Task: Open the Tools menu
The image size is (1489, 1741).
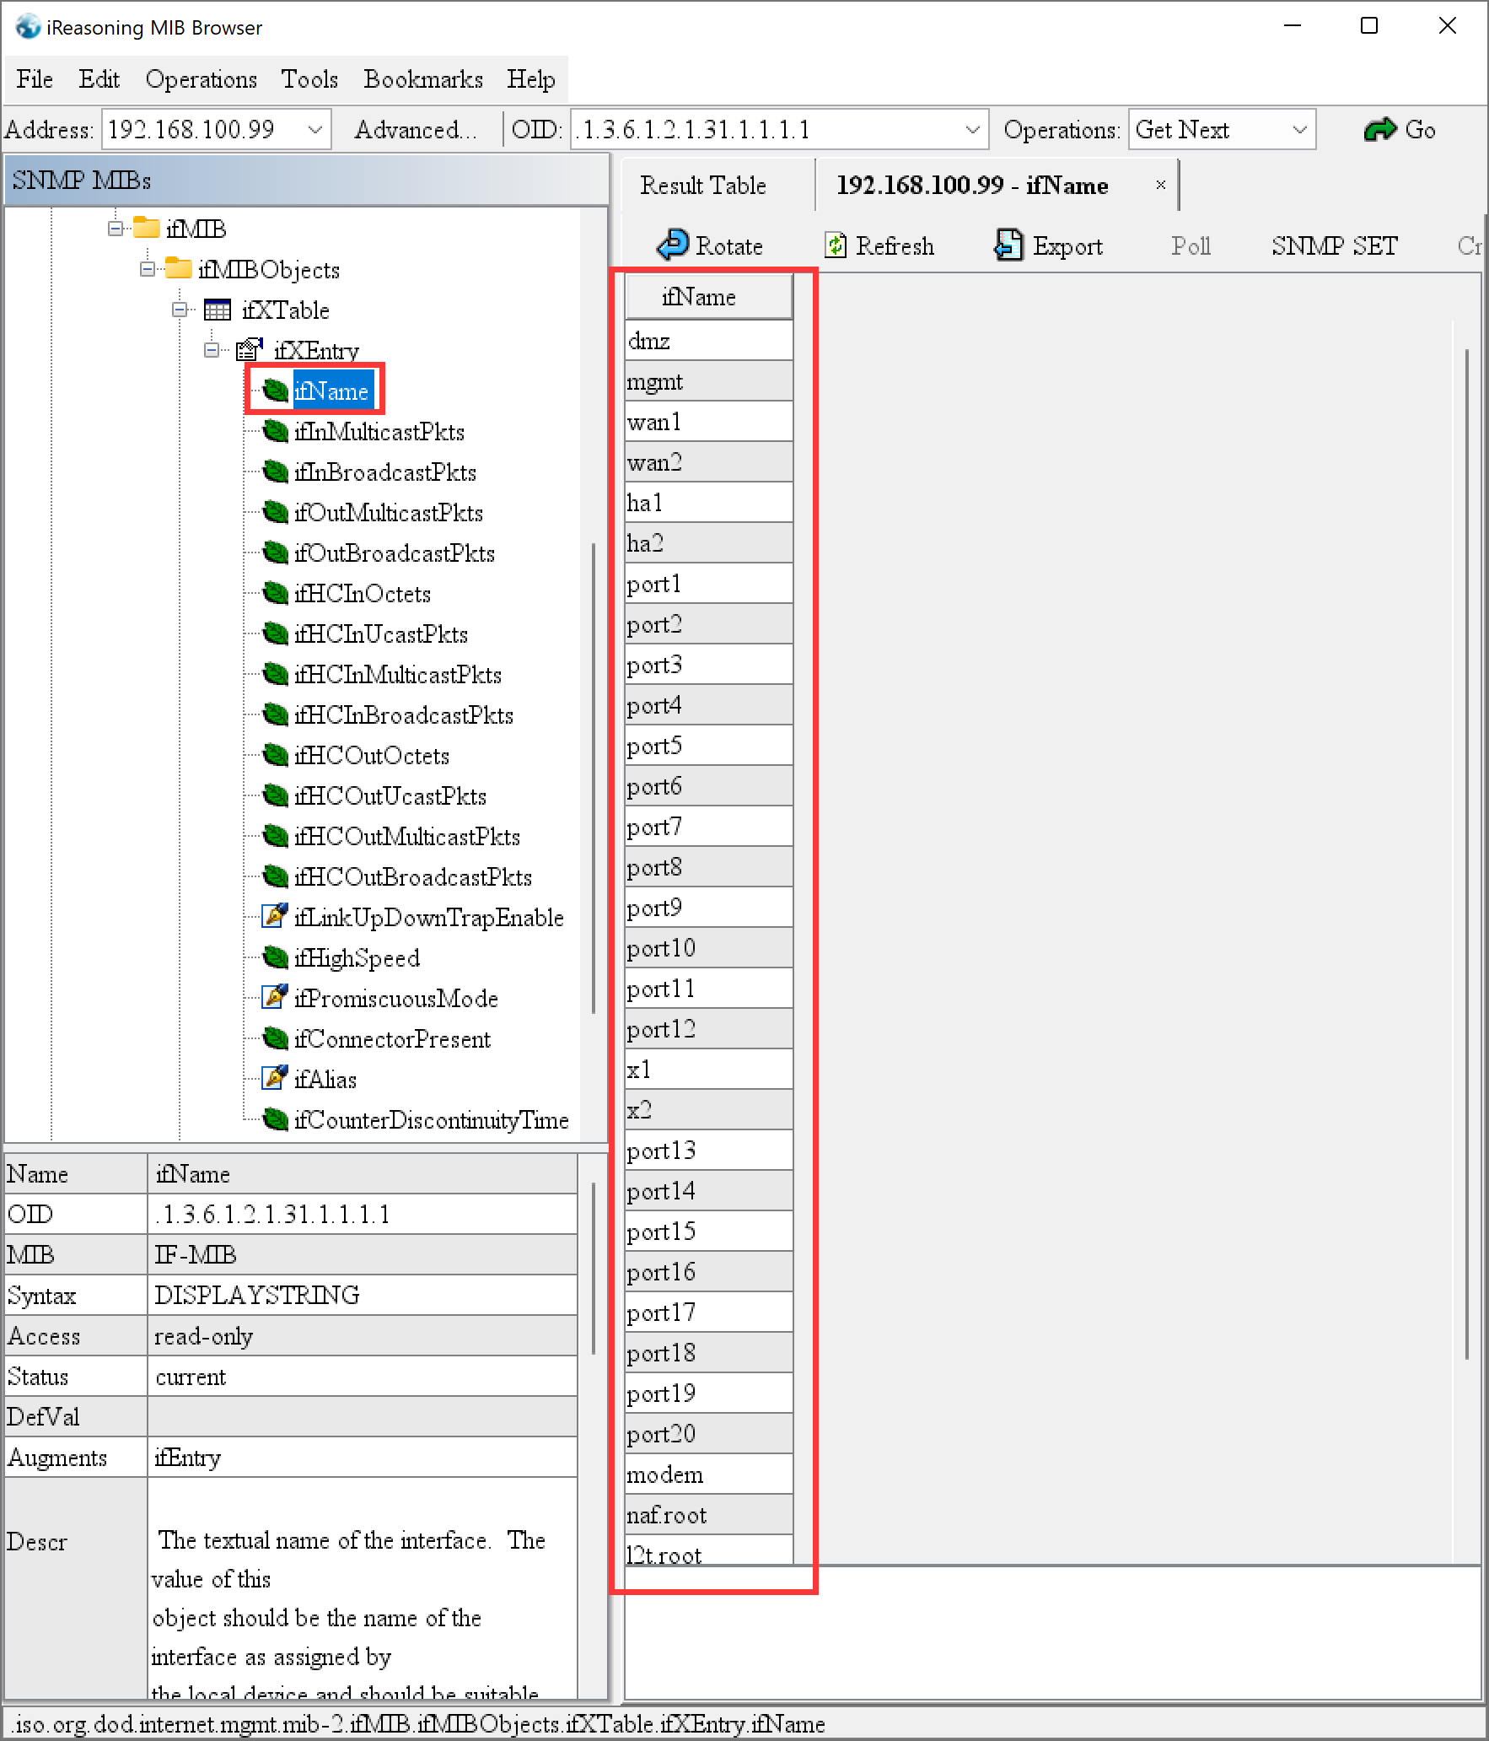Action: [x=309, y=79]
